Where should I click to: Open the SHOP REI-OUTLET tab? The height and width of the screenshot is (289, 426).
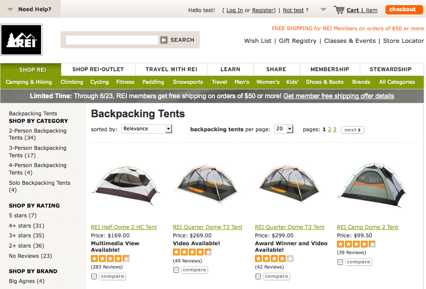coord(98,69)
